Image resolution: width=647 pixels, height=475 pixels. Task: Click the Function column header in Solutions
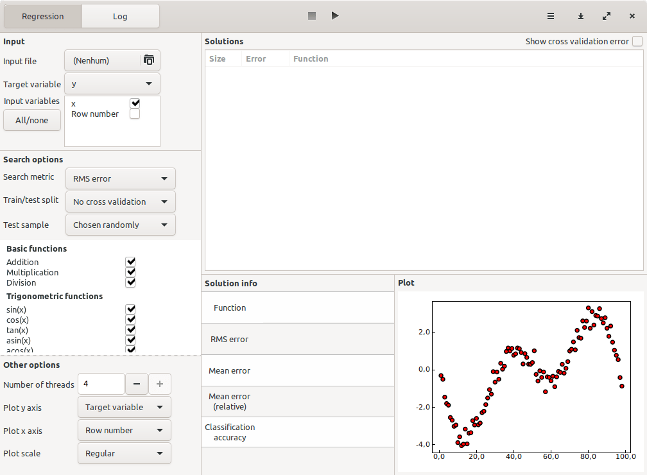[466, 58]
